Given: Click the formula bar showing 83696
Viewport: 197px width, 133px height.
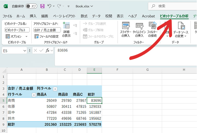Looking at the screenshot, I should pyautogui.click(x=126, y=56).
